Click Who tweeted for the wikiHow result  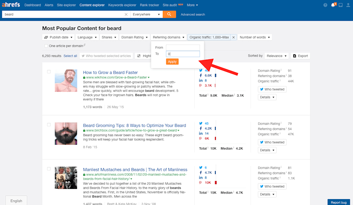tap(272, 89)
